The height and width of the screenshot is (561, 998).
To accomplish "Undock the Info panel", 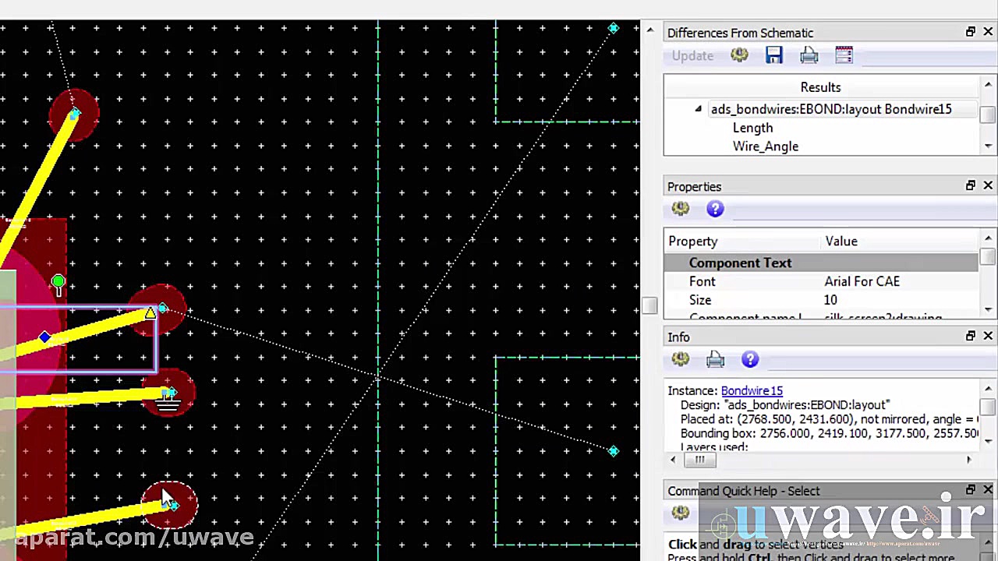I will (x=971, y=336).
